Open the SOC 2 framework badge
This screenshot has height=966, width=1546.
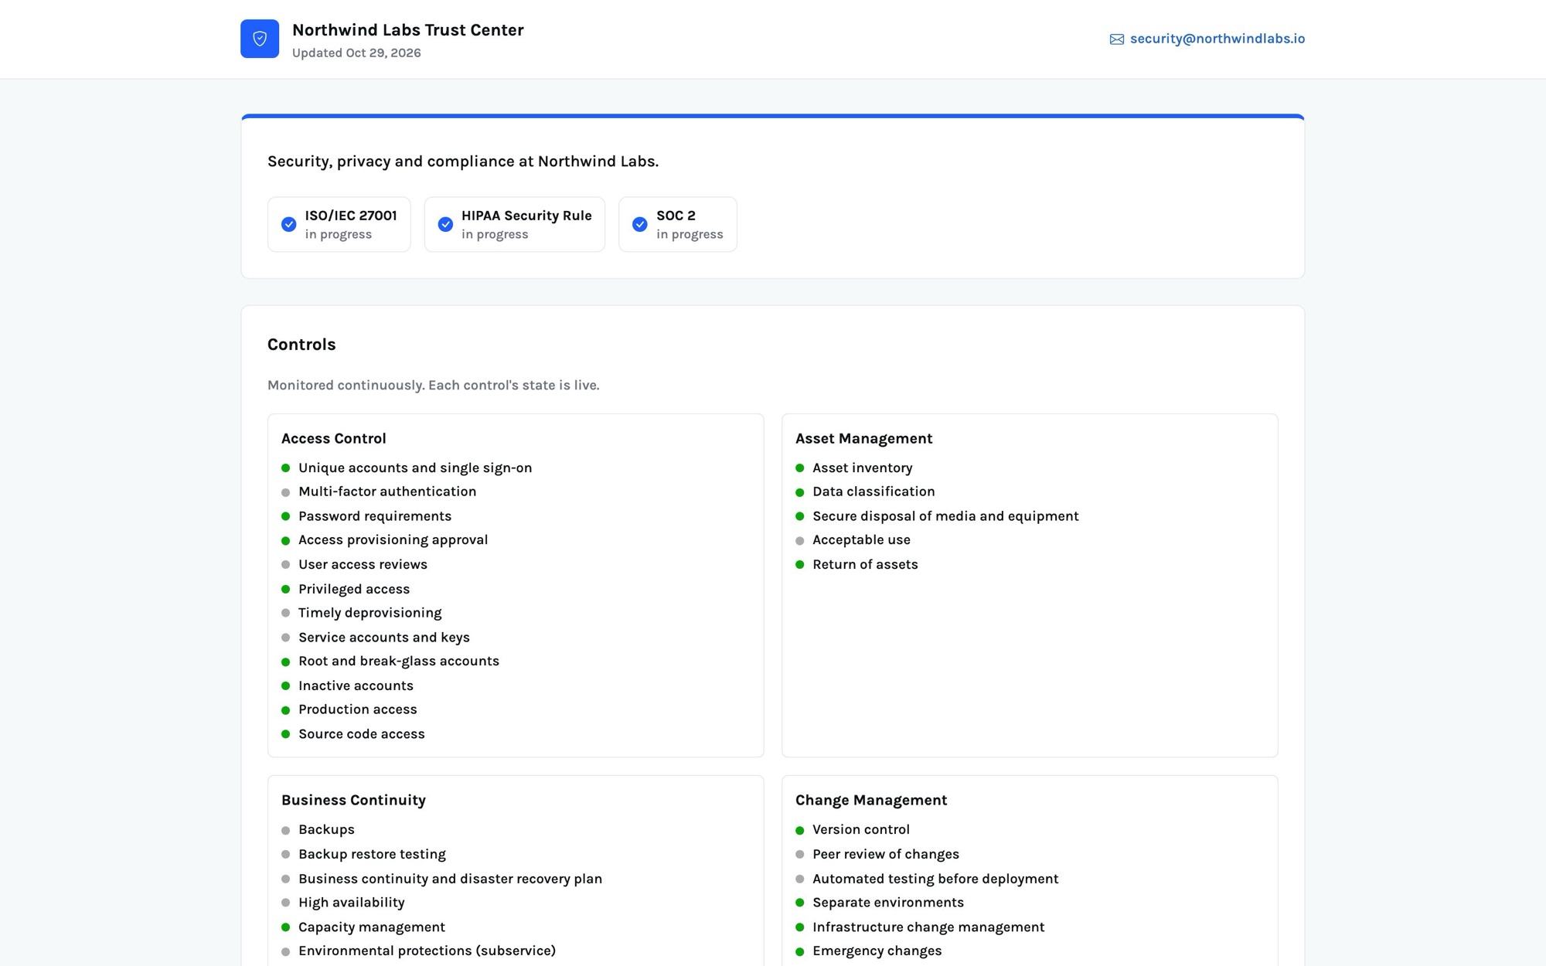(x=678, y=224)
